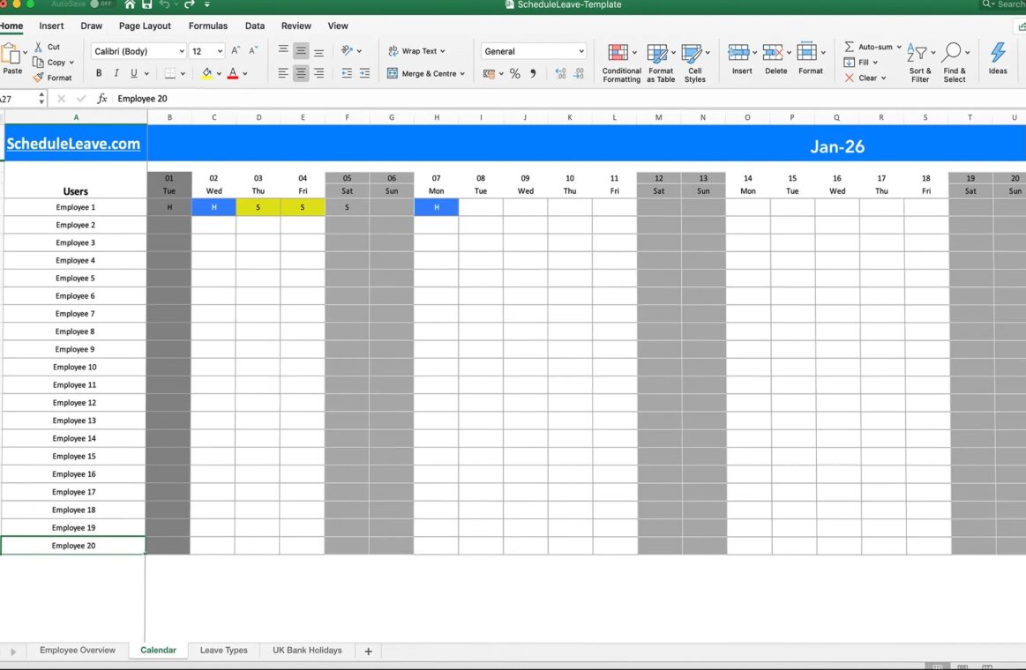Apply the yellow fill colour bucket
Image resolution: width=1026 pixels, height=670 pixels.
(206, 74)
